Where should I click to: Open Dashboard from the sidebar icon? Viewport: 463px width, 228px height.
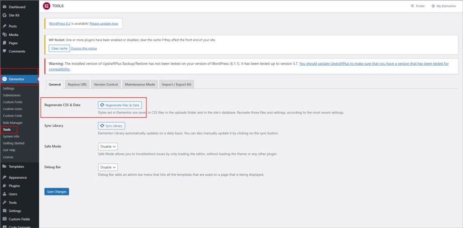point(4,7)
